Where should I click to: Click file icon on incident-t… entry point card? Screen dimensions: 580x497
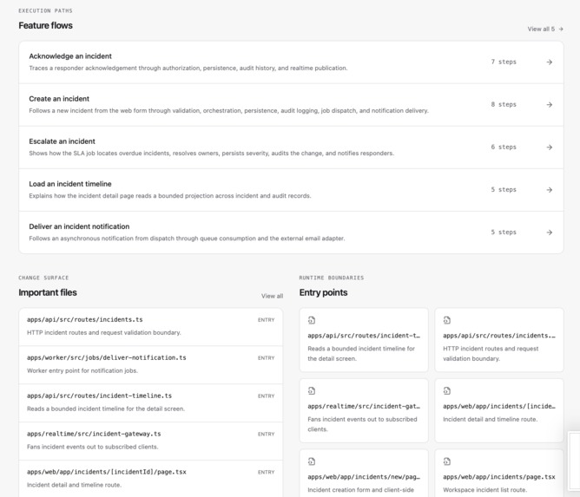pyautogui.click(x=312, y=320)
